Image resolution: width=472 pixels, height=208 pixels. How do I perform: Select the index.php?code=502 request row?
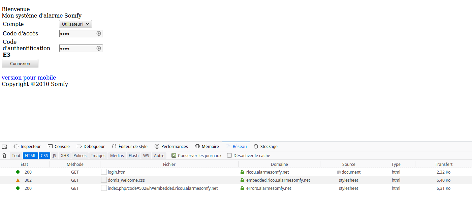tap(236, 188)
